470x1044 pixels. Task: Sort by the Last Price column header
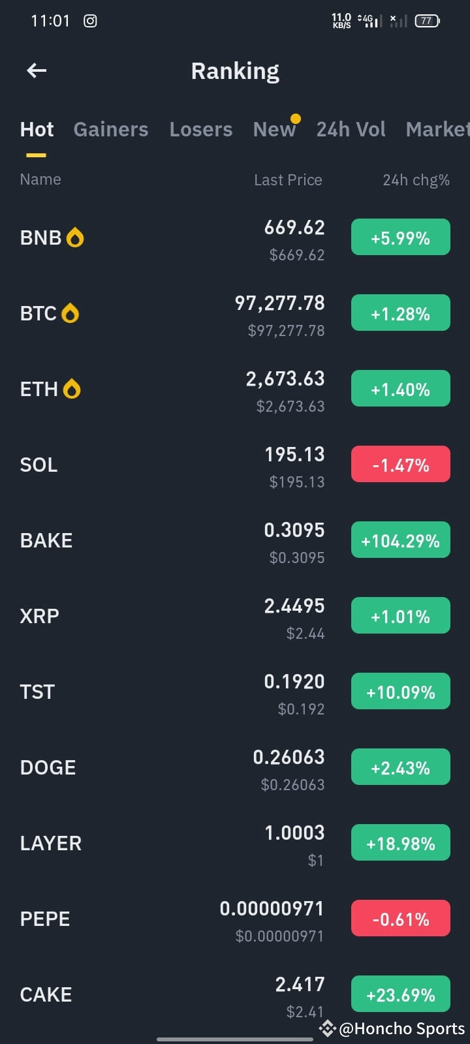pyautogui.click(x=288, y=180)
